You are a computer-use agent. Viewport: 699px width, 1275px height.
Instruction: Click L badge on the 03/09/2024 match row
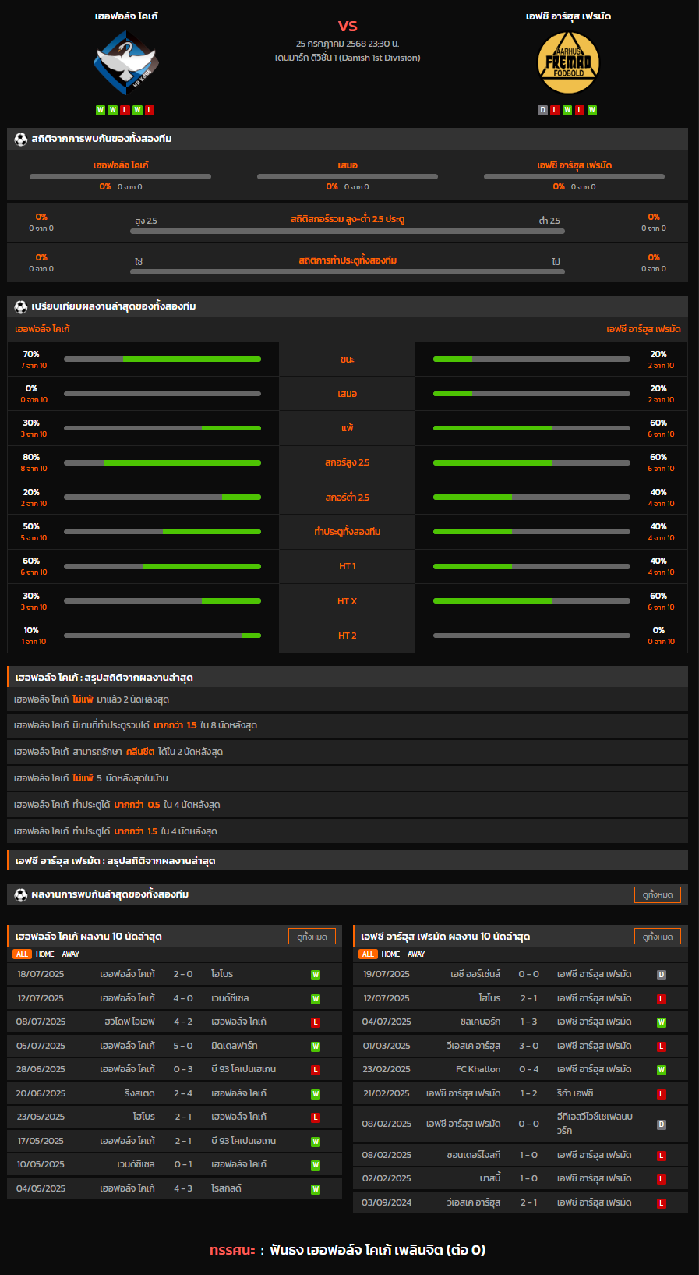click(662, 1203)
